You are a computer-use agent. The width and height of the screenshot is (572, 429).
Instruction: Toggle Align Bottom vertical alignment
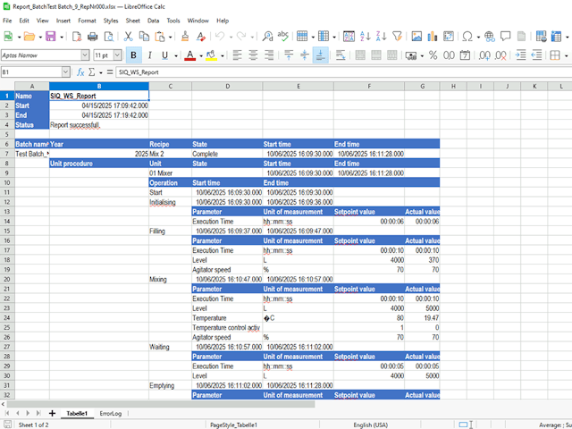(320, 55)
